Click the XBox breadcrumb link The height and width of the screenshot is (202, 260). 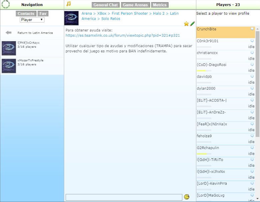(102, 13)
